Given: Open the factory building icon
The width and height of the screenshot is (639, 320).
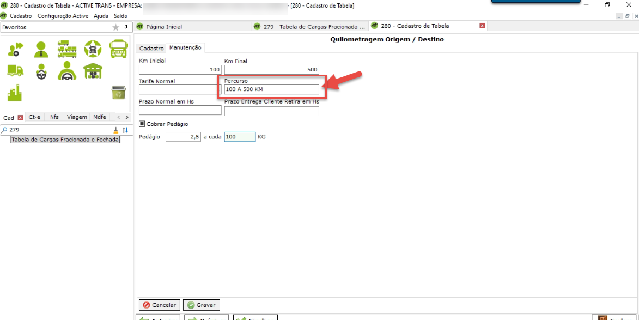Looking at the screenshot, I should click(x=15, y=93).
